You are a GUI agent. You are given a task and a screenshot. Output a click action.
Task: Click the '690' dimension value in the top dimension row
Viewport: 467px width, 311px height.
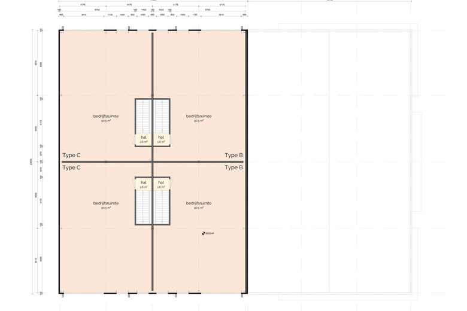(153, 14)
